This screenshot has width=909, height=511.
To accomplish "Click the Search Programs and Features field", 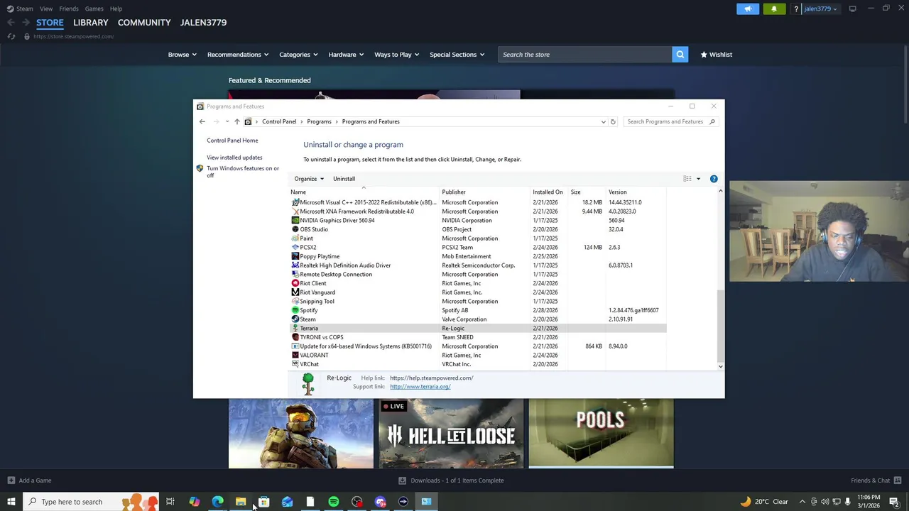I will pos(670,121).
